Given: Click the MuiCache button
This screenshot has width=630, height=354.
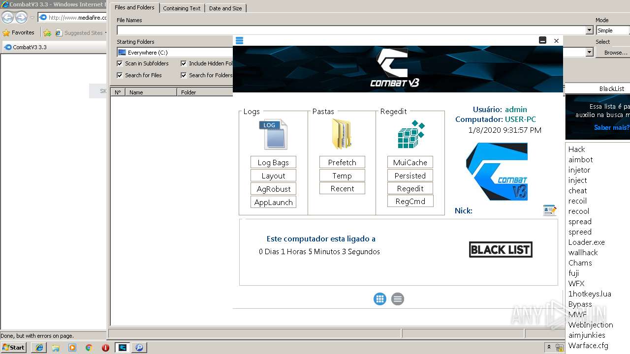Looking at the screenshot, I should pyautogui.click(x=410, y=162).
